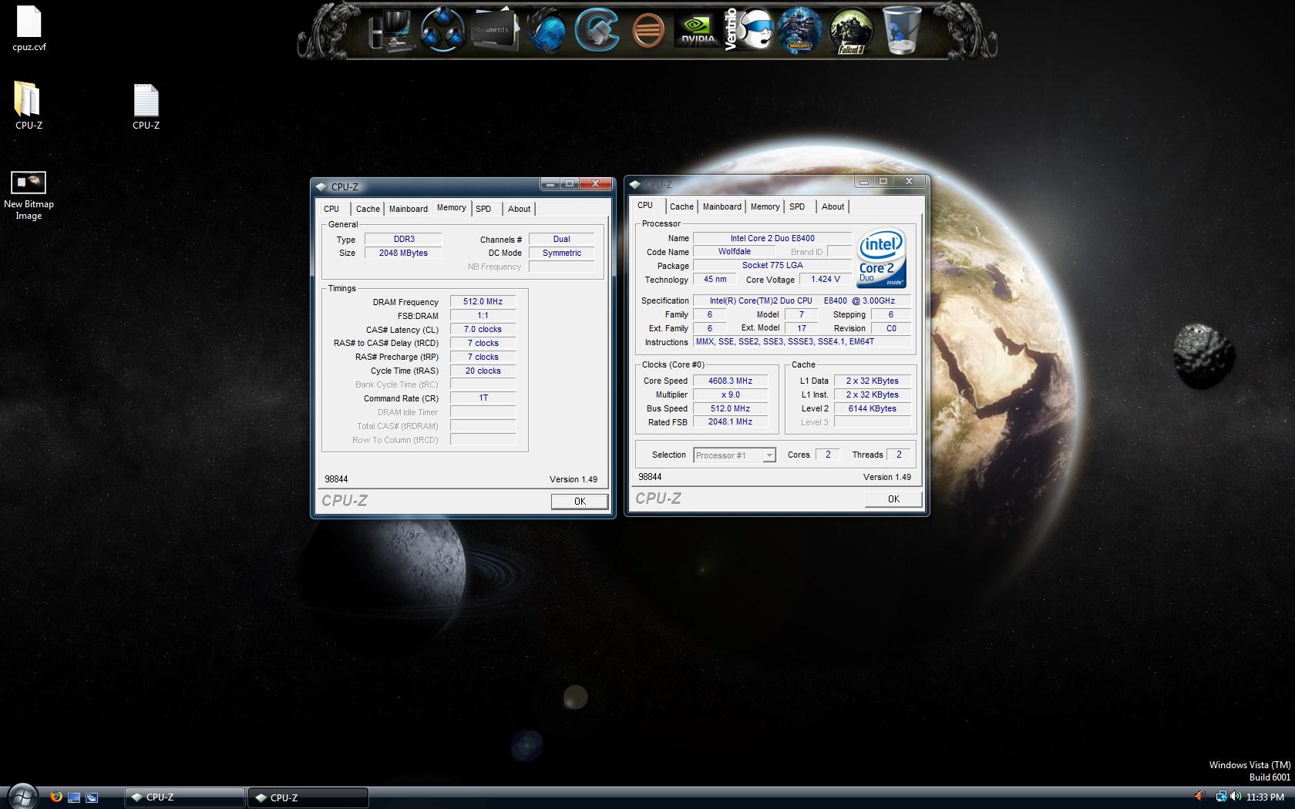Click the Intel Core 2 Duo logo
This screenshot has height=809, width=1295.
(881, 258)
